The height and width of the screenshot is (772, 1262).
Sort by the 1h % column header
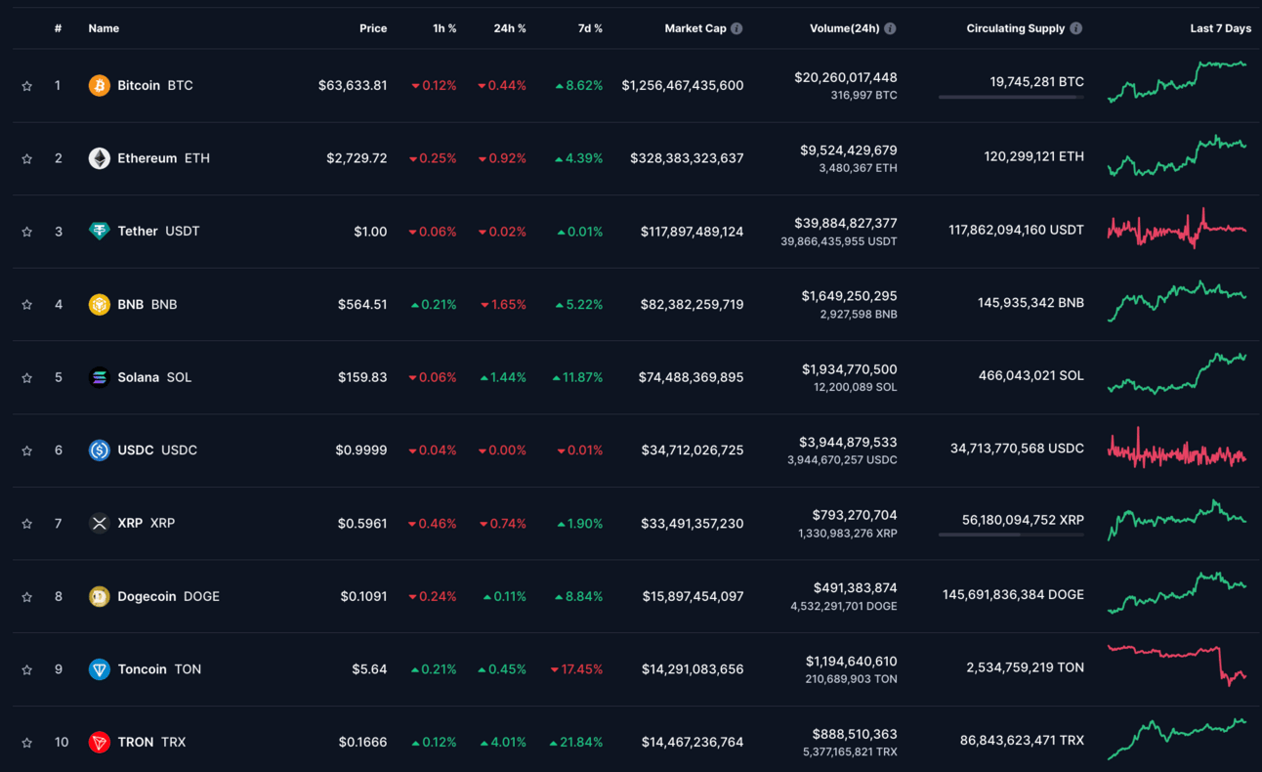point(444,28)
